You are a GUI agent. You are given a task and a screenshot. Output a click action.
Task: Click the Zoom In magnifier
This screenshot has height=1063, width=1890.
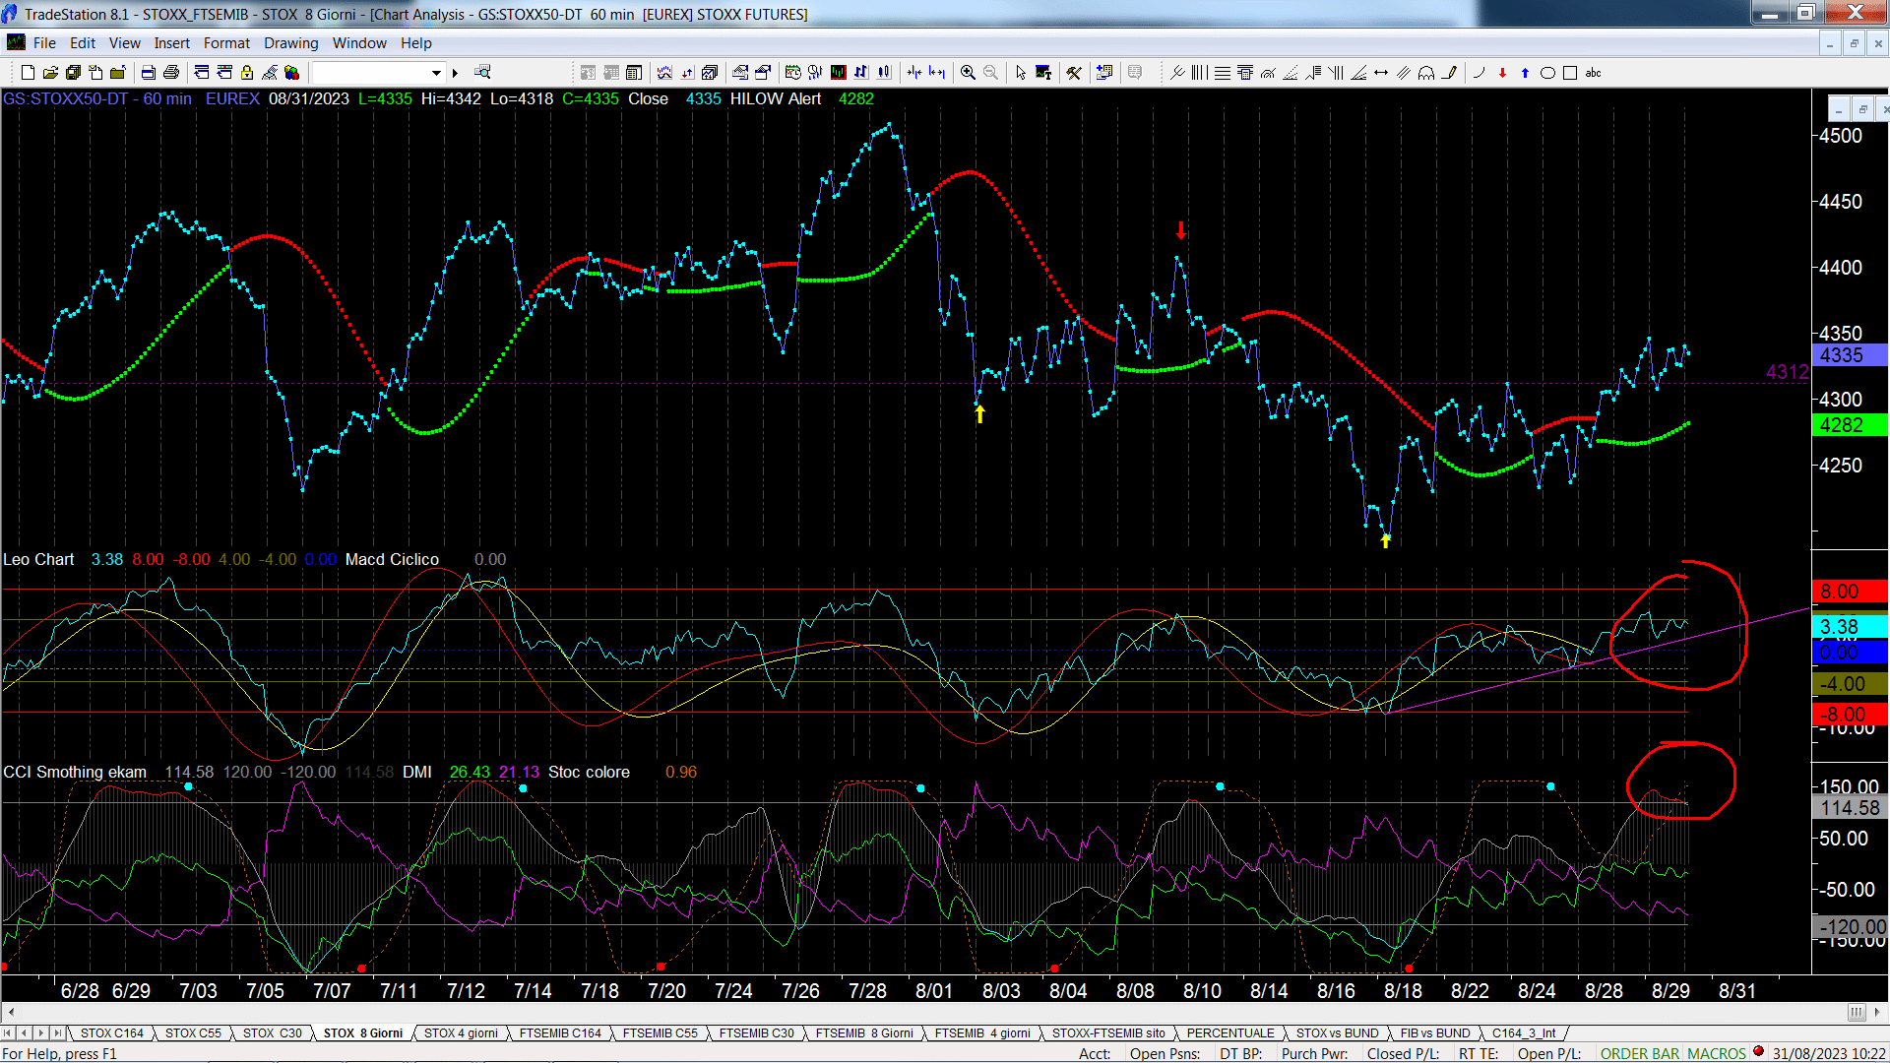click(x=968, y=73)
